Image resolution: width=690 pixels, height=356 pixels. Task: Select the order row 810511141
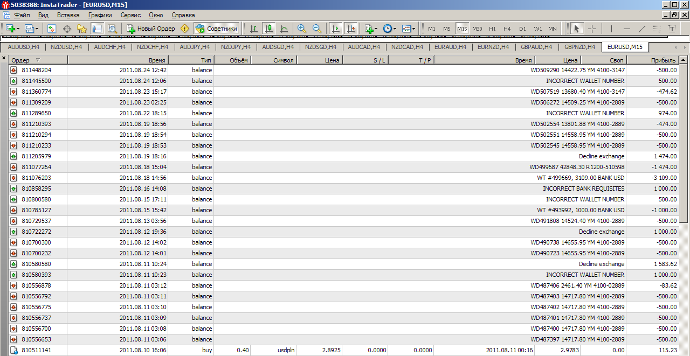point(344,350)
